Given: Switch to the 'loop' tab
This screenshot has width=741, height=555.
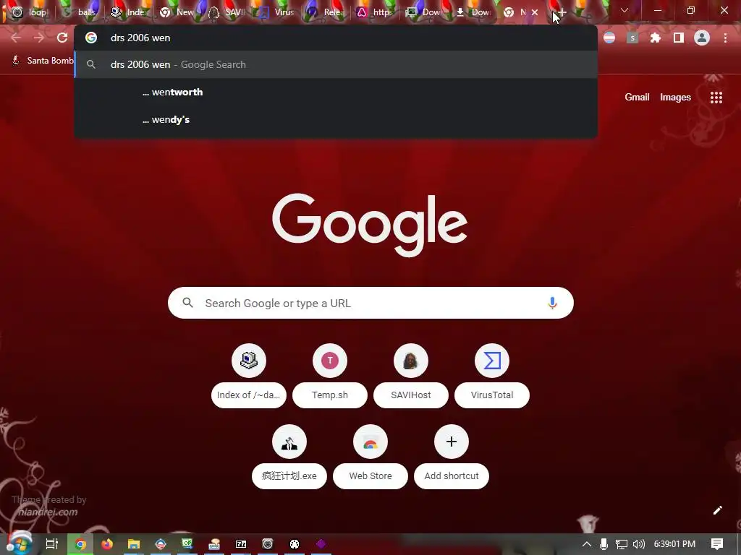Looking at the screenshot, I should [30, 12].
